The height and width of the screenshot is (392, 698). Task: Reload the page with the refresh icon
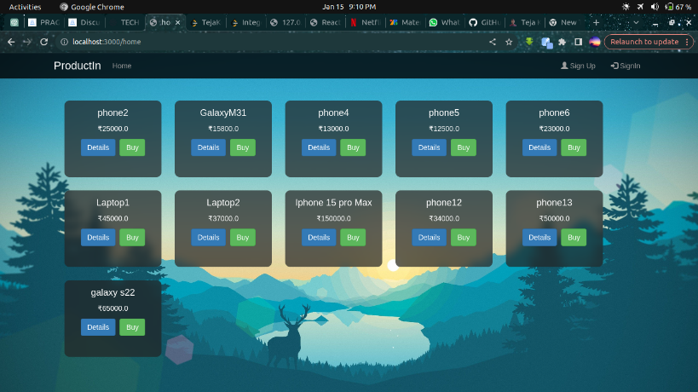[43, 42]
